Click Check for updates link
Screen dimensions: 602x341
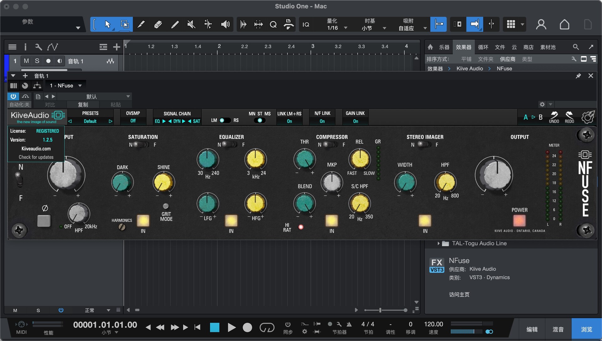36,157
